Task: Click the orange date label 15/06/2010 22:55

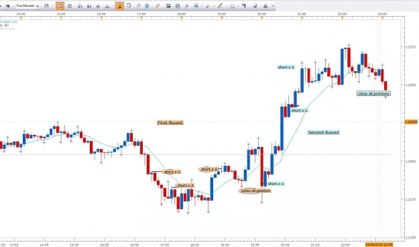Action: (x=379, y=244)
